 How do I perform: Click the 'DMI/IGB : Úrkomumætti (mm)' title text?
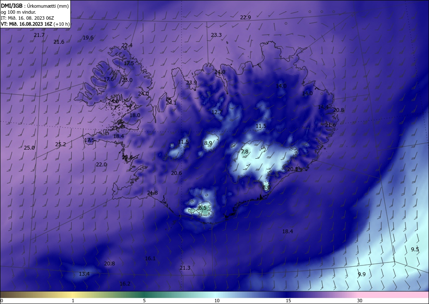click(35, 6)
